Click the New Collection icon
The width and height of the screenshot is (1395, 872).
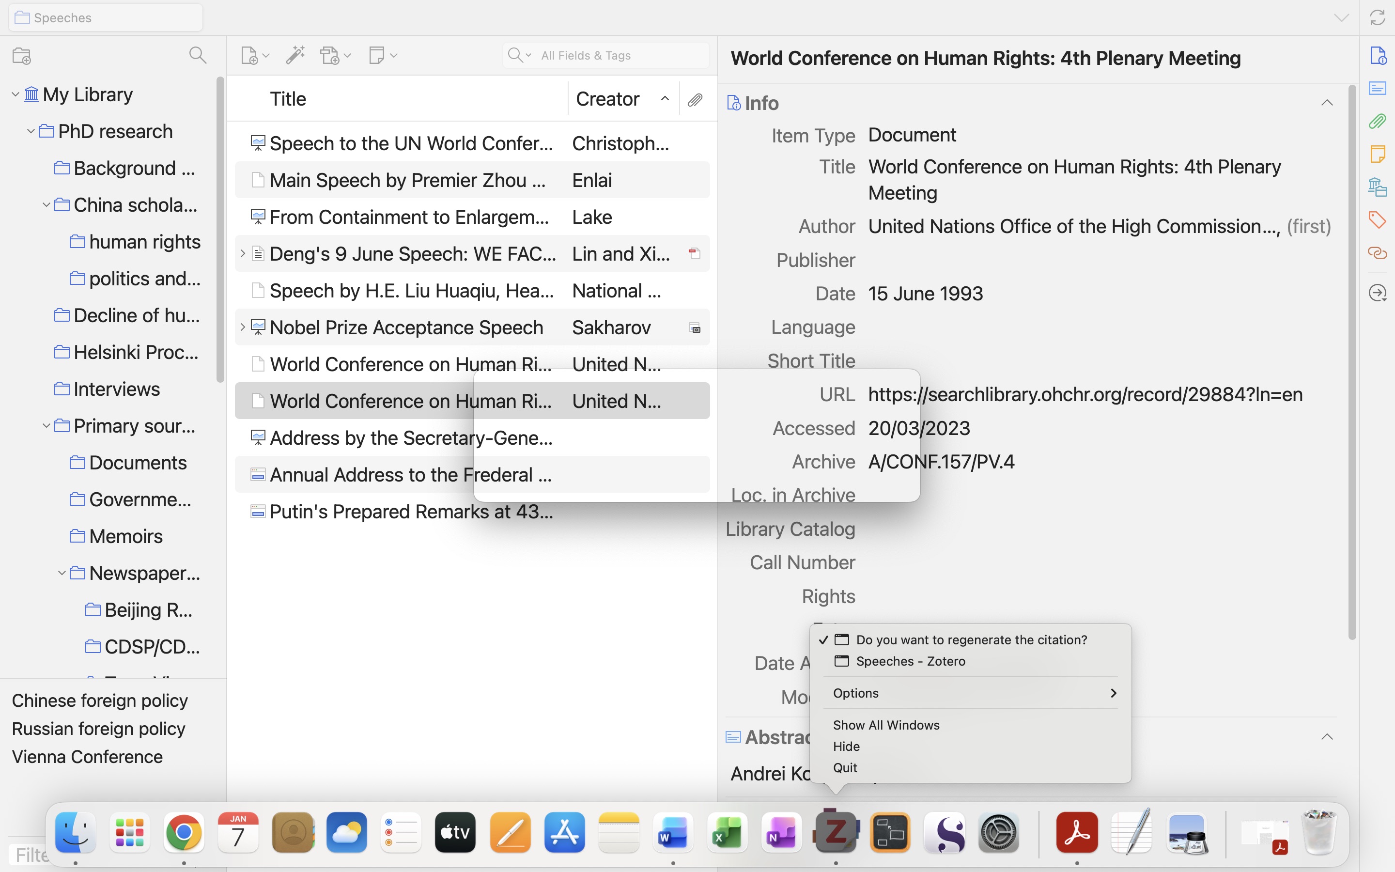coord(21,56)
